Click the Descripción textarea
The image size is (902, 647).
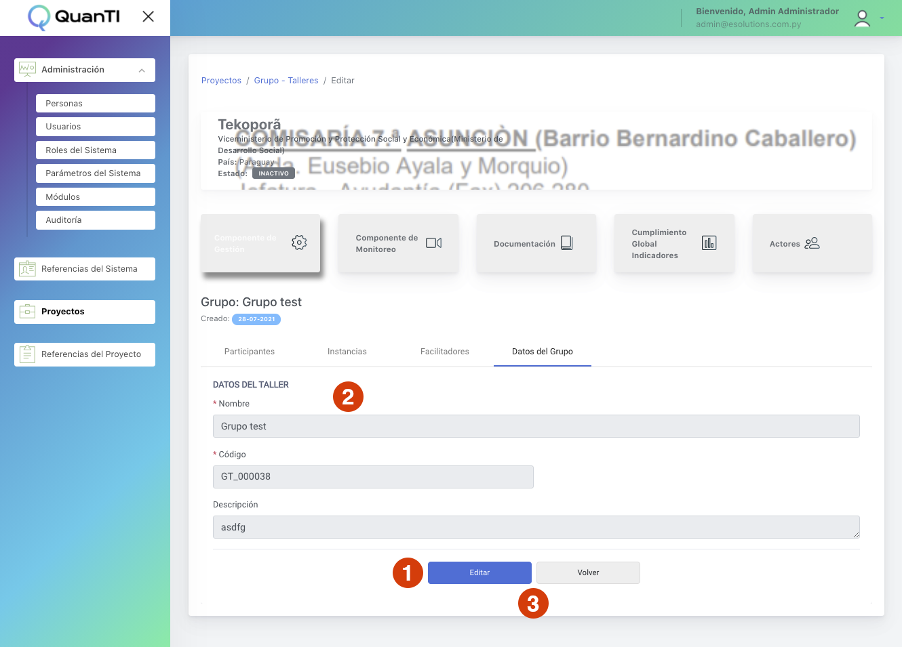pyautogui.click(x=536, y=527)
